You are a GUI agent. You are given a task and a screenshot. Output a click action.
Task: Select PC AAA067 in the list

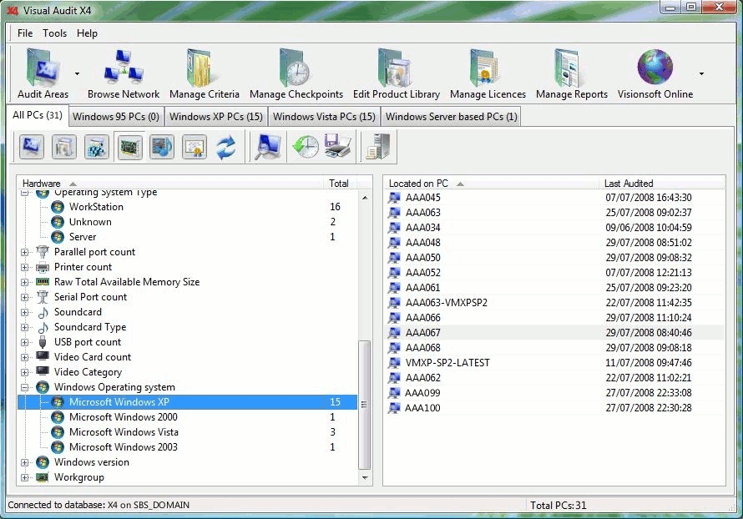(x=554, y=332)
